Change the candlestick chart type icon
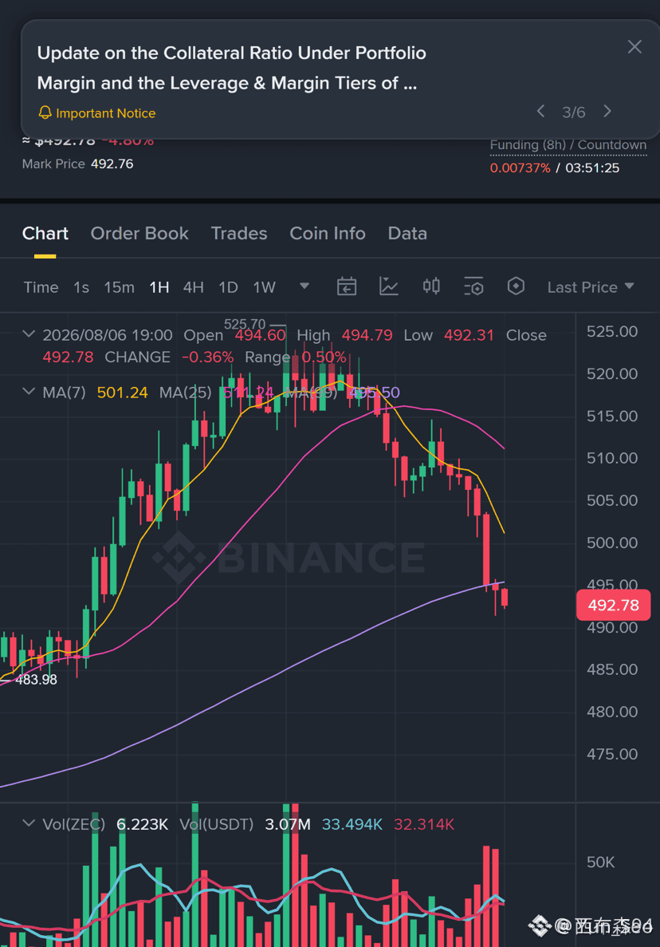The width and height of the screenshot is (660, 947). coord(431,286)
